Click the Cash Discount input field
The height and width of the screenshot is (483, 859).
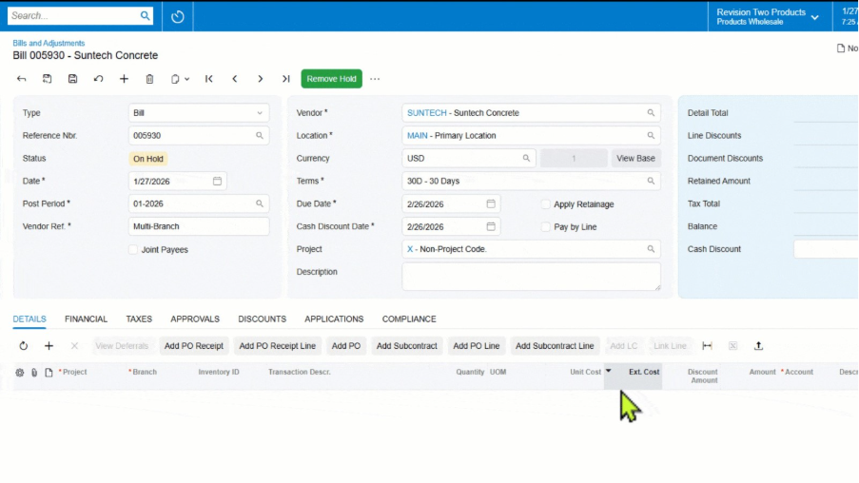(826, 249)
